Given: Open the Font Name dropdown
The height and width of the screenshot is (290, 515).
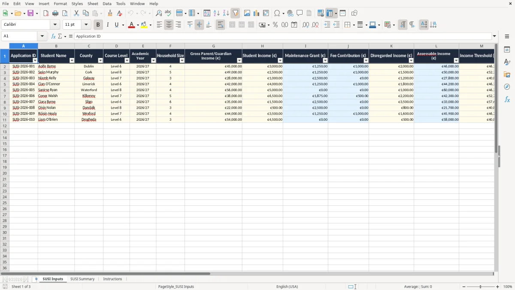Looking at the screenshot, I should 55,25.
